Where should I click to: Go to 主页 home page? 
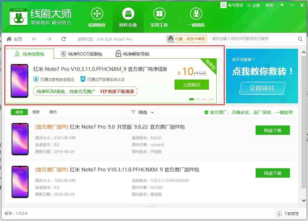pos(14,39)
